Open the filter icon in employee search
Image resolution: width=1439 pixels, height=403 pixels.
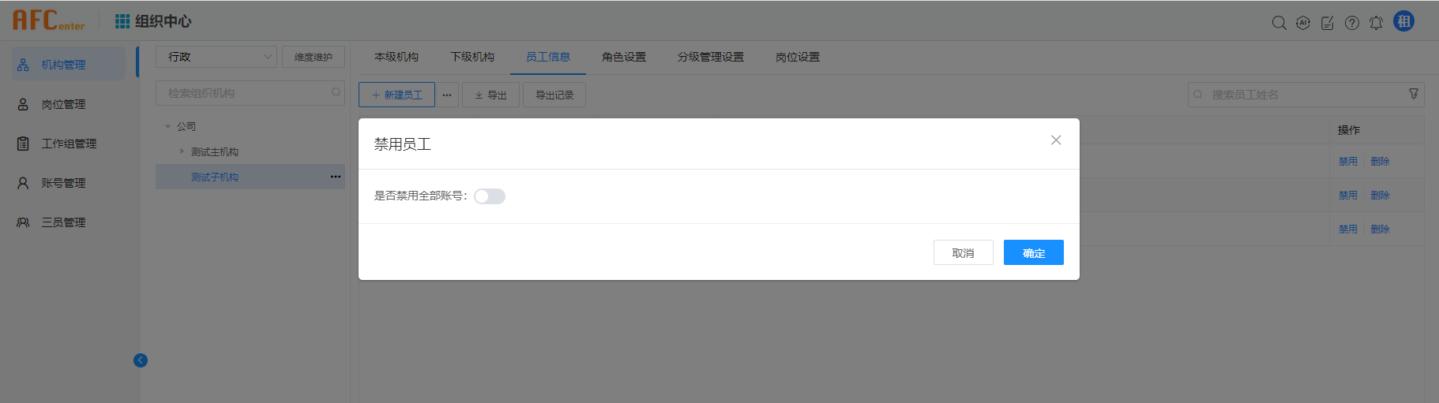1414,94
